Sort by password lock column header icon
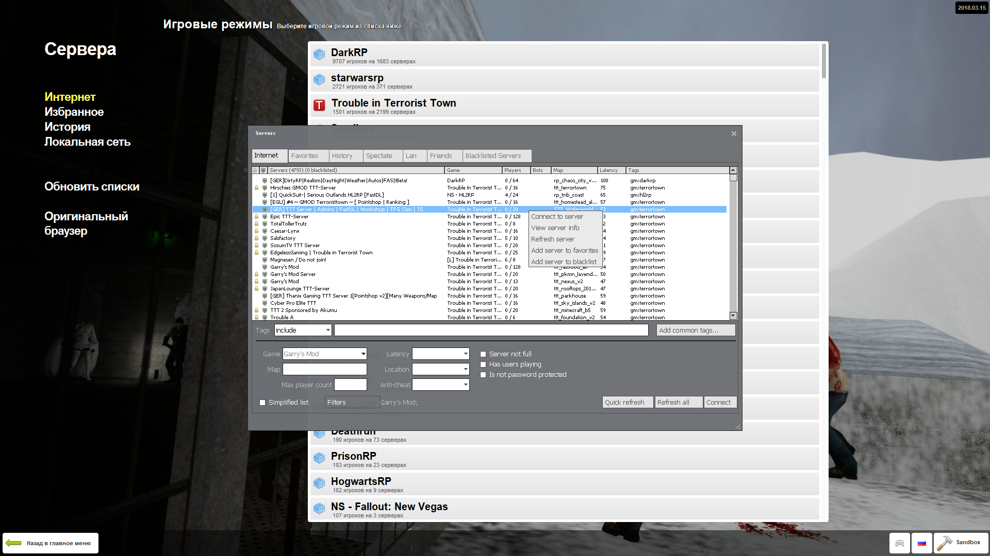990x556 pixels. tap(255, 170)
